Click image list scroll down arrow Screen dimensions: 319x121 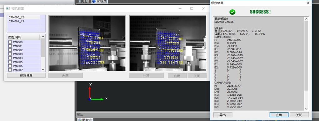click(43, 70)
